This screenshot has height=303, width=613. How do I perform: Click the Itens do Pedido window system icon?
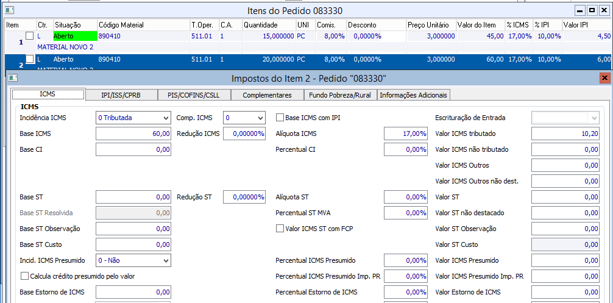10,10
